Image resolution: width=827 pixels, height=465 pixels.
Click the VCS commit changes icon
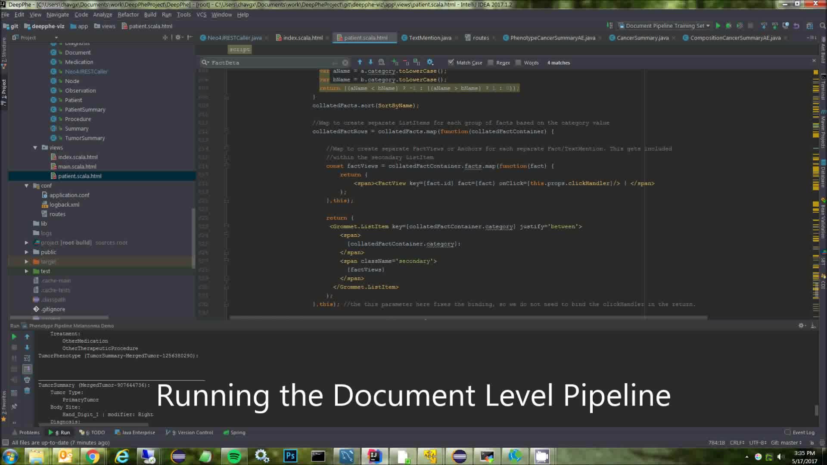774,26
